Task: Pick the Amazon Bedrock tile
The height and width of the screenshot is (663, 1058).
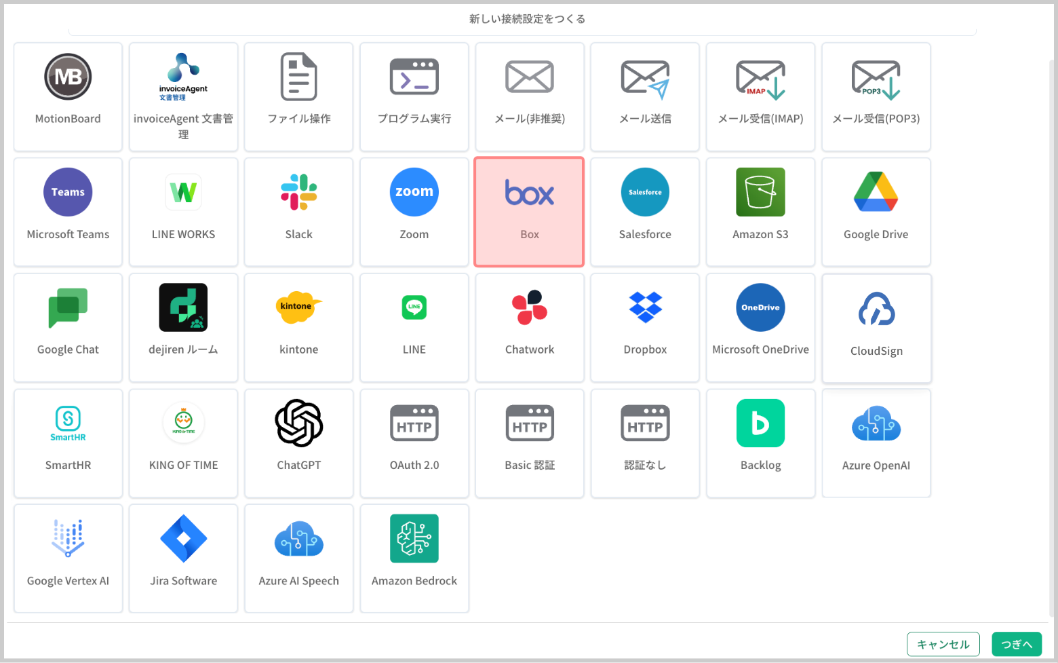Action: pyautogui.click(x=414, y=558)
